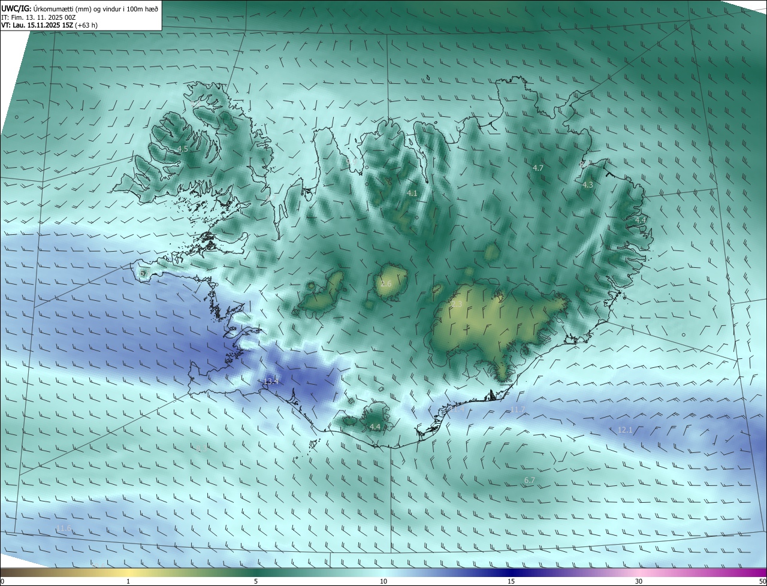Click the 12.1 value label offshore

[625, 430]
